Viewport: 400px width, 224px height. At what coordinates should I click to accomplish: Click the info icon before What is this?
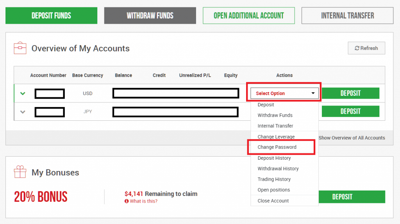tap(127, 201)
